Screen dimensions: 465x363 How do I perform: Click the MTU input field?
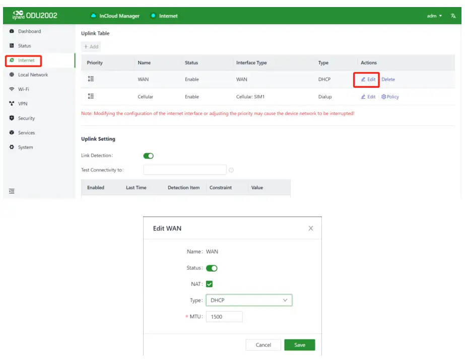click(x=224, y=317)
